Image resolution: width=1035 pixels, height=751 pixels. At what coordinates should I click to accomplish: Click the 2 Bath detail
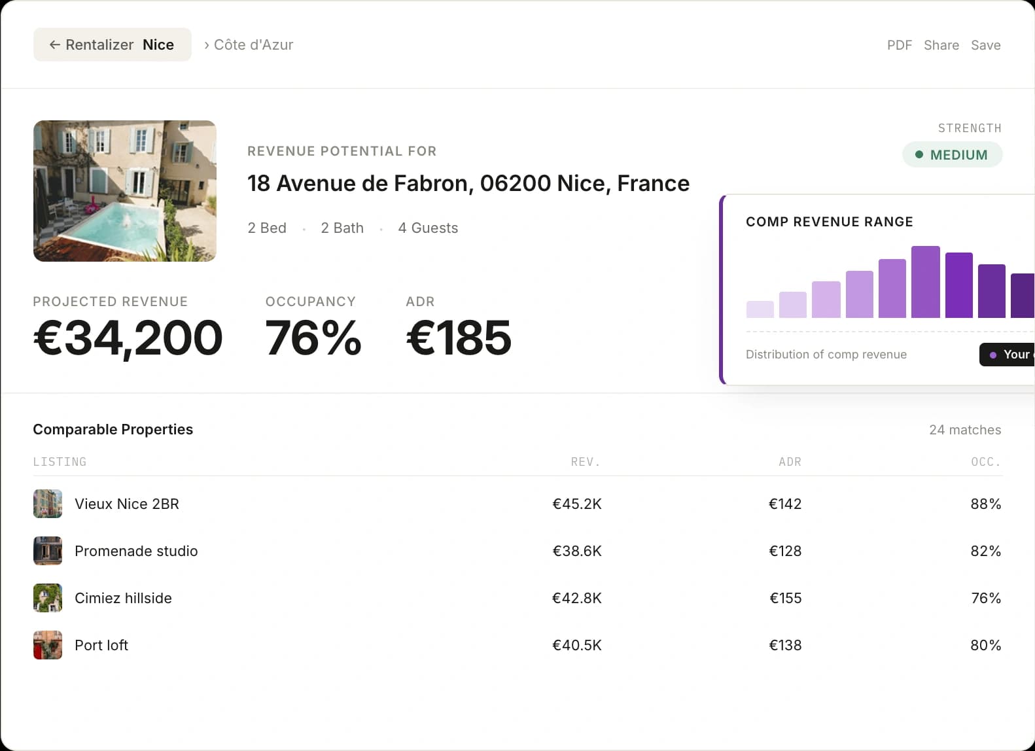point(342,228)
